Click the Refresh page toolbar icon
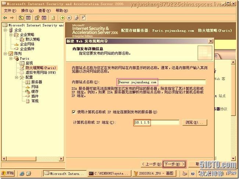The image size is (239, 179). pyautogui.click(x=53, y=18)
